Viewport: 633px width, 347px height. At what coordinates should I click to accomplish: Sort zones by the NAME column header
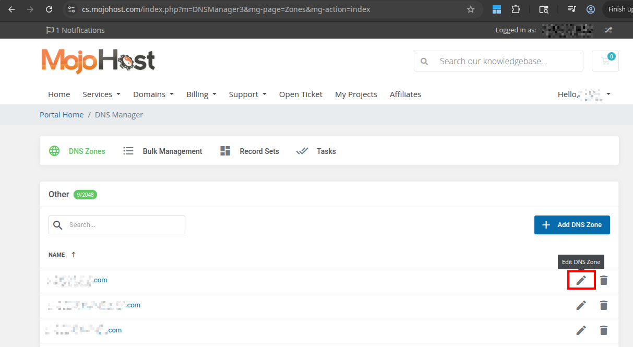click(57, 255)
